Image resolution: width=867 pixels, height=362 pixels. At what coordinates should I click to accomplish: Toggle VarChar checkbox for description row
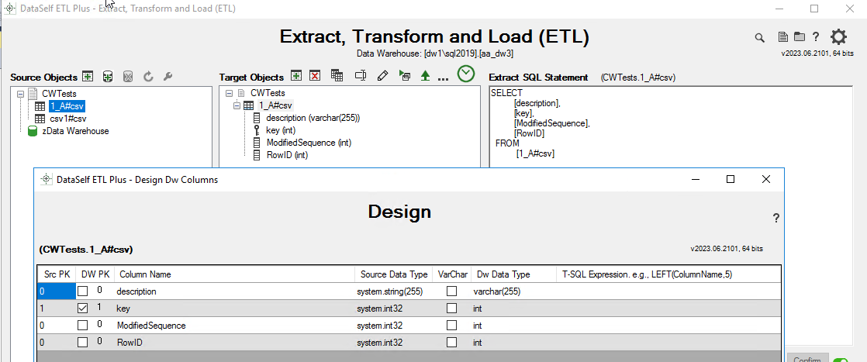coord(452,291)
